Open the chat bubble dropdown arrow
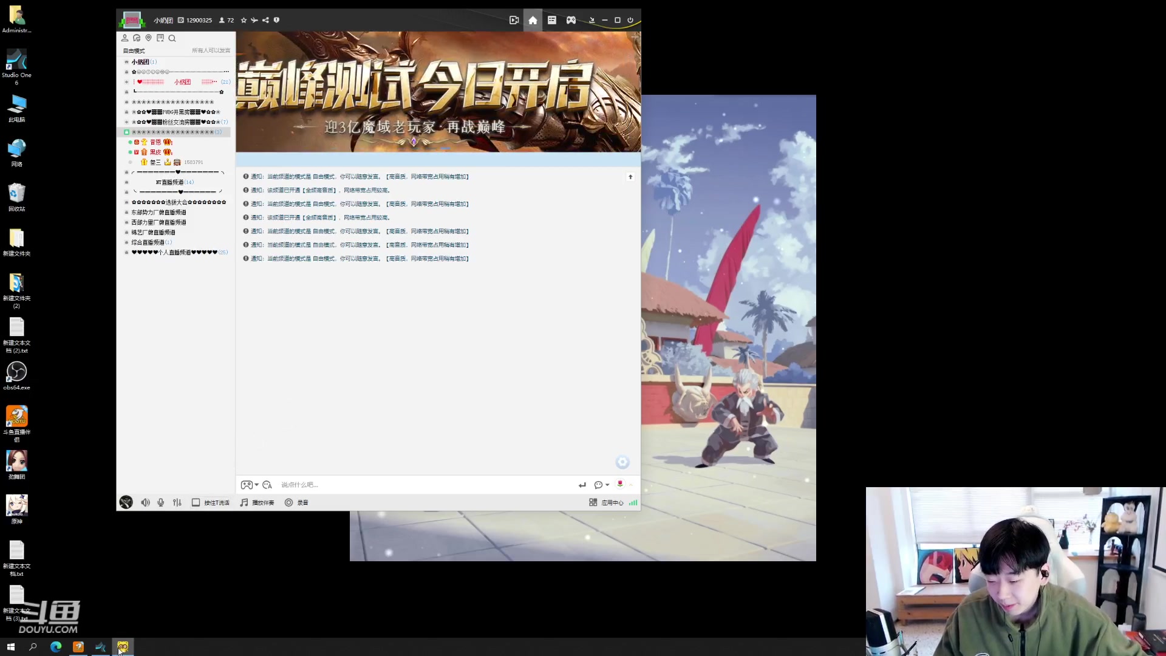Viewport: 1166px width, 656px height. [607, 485]
